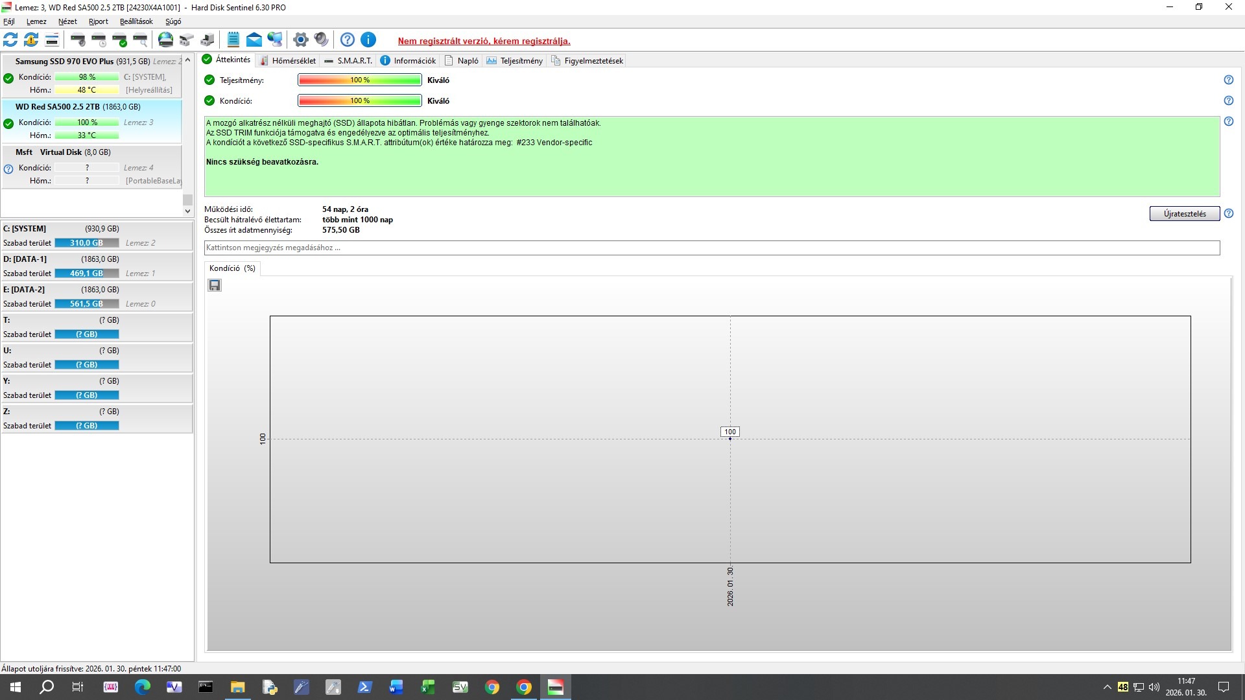Click the disk with green check icon
This screenshot has width=1245, height=700.
pos(120,40)
